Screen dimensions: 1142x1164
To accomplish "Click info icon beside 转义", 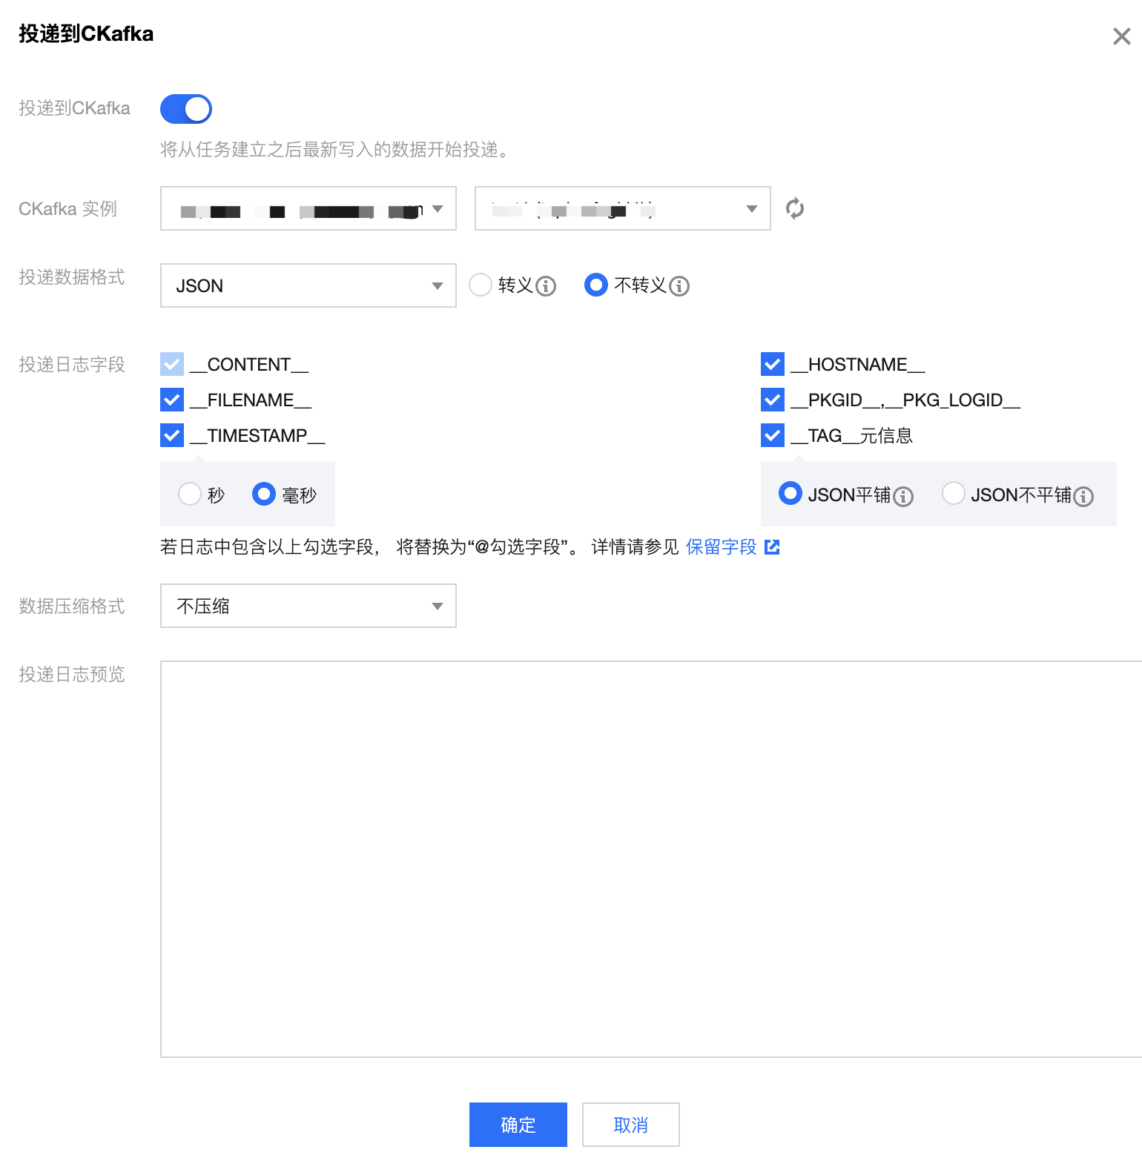I will click(546, 286).
